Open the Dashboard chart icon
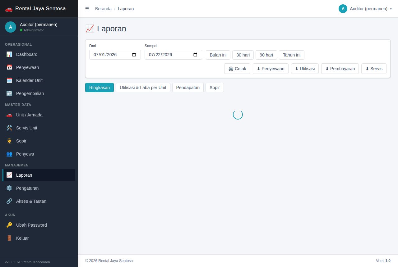Image resolution: width=398 pixels, height=267 pixels. (x=9, y=54)
